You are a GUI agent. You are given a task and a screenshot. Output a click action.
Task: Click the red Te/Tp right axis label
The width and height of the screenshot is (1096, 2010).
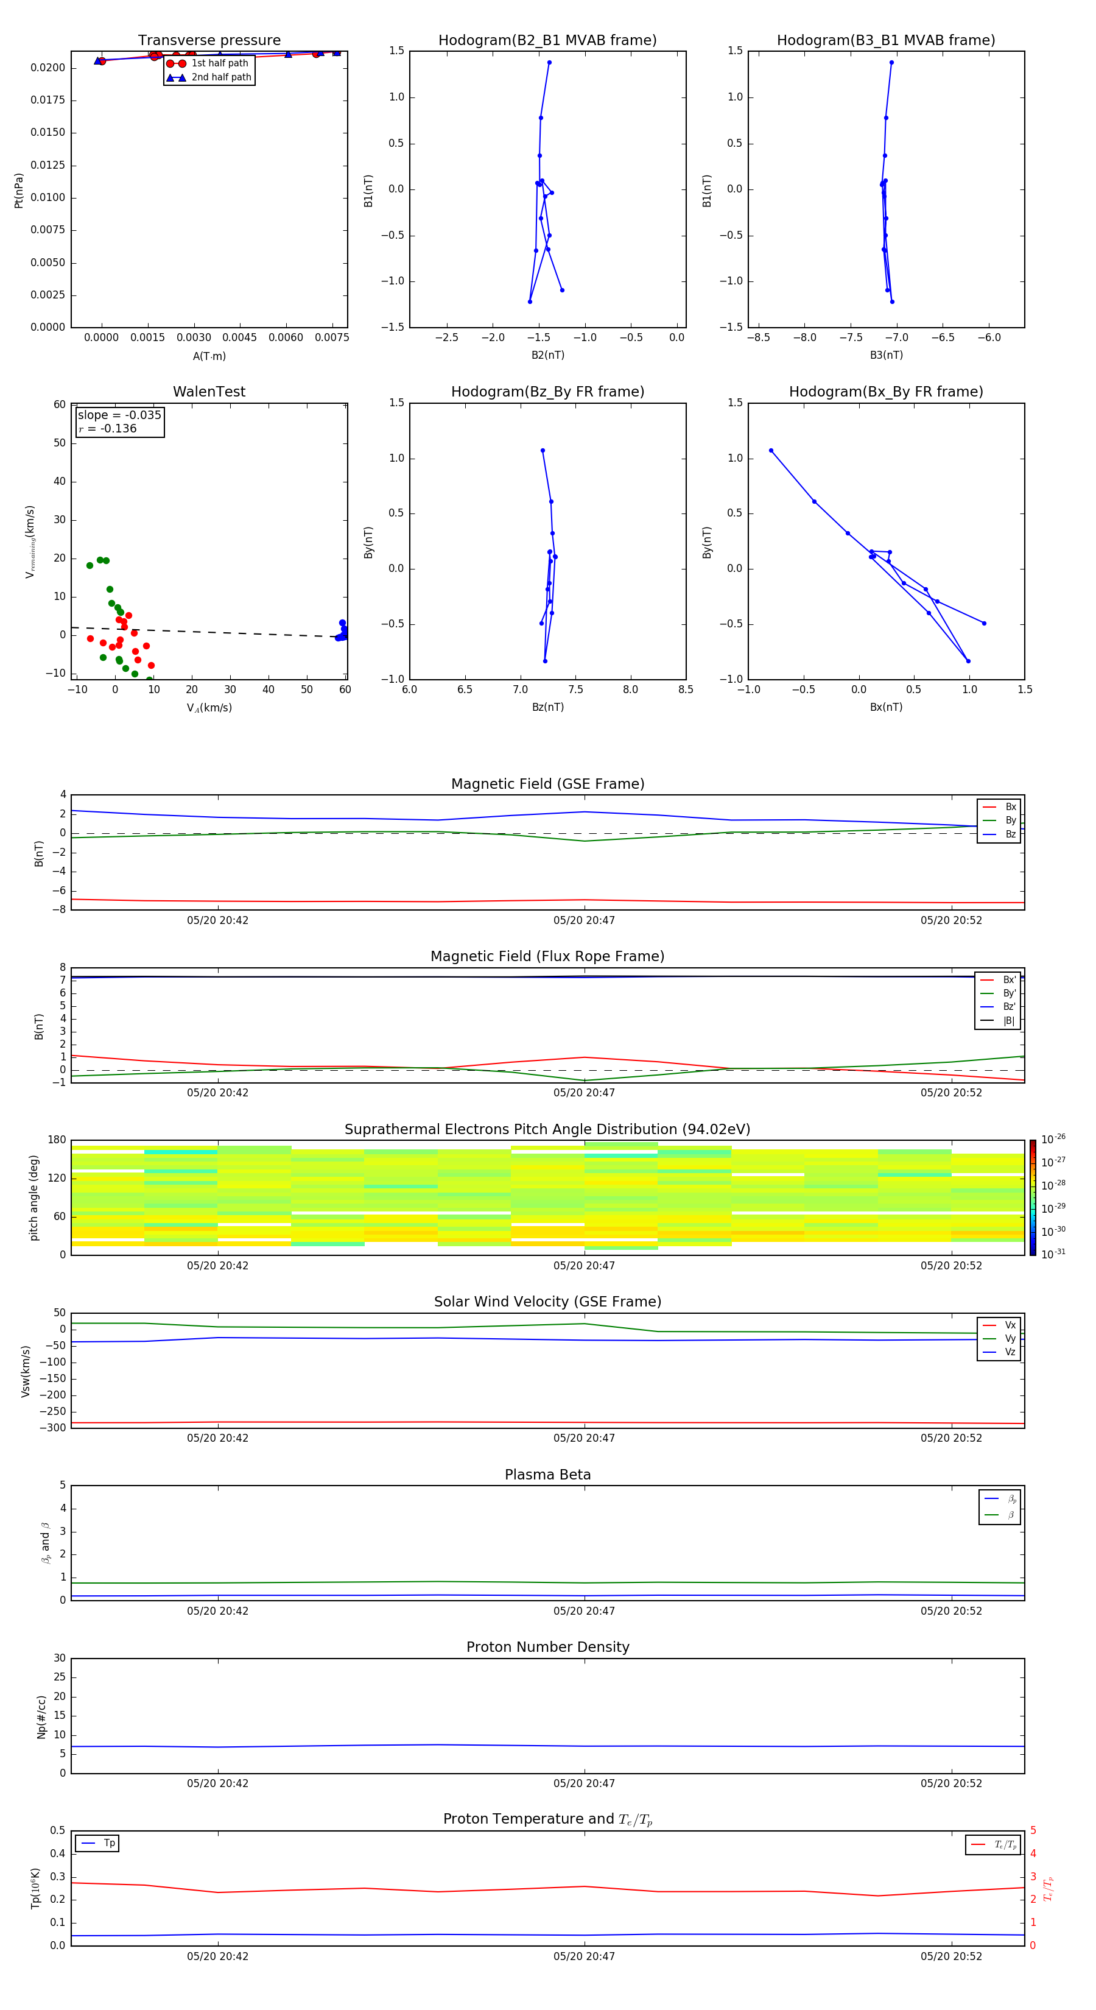pos(1049,1889)
